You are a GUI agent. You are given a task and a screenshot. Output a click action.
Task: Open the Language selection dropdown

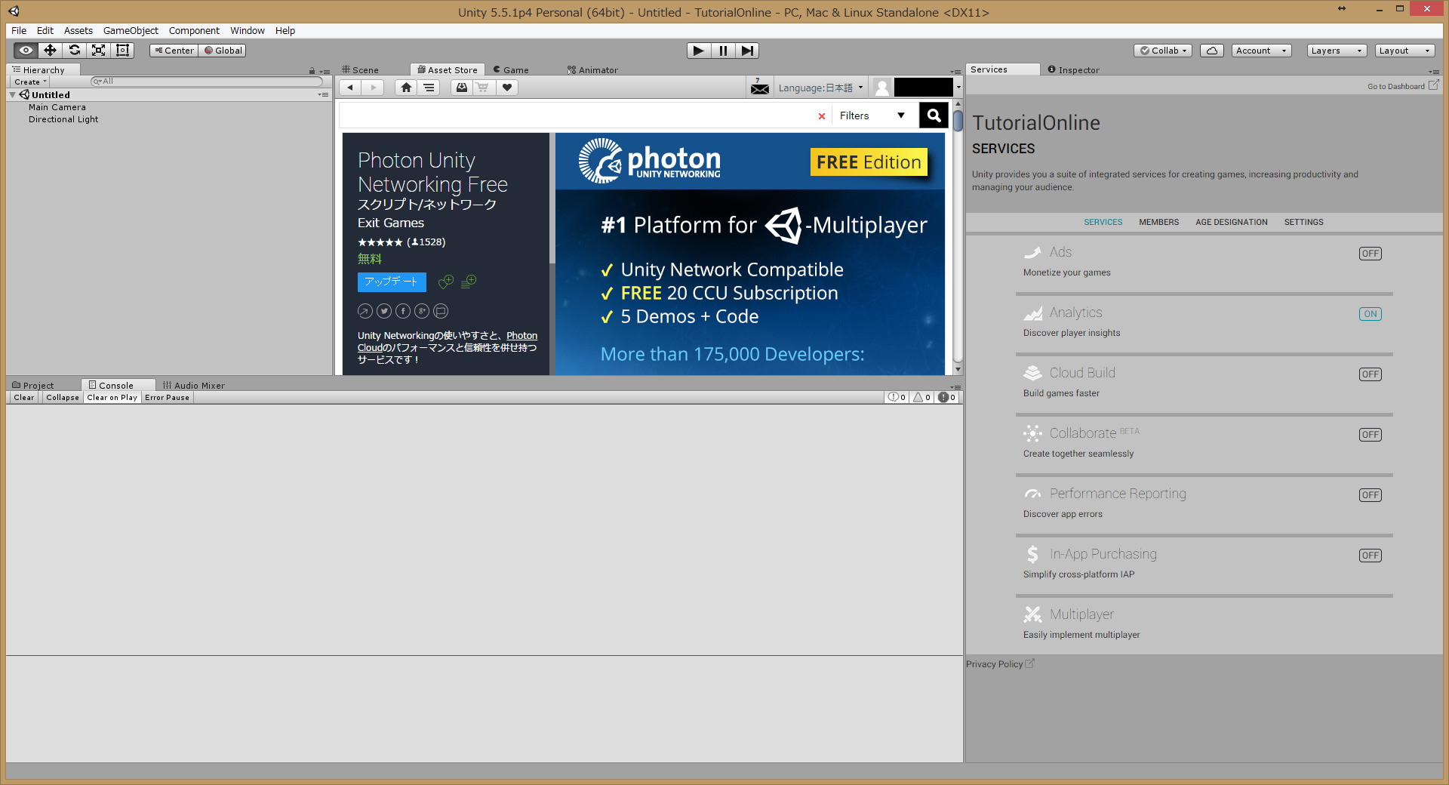tap(820, 88)
